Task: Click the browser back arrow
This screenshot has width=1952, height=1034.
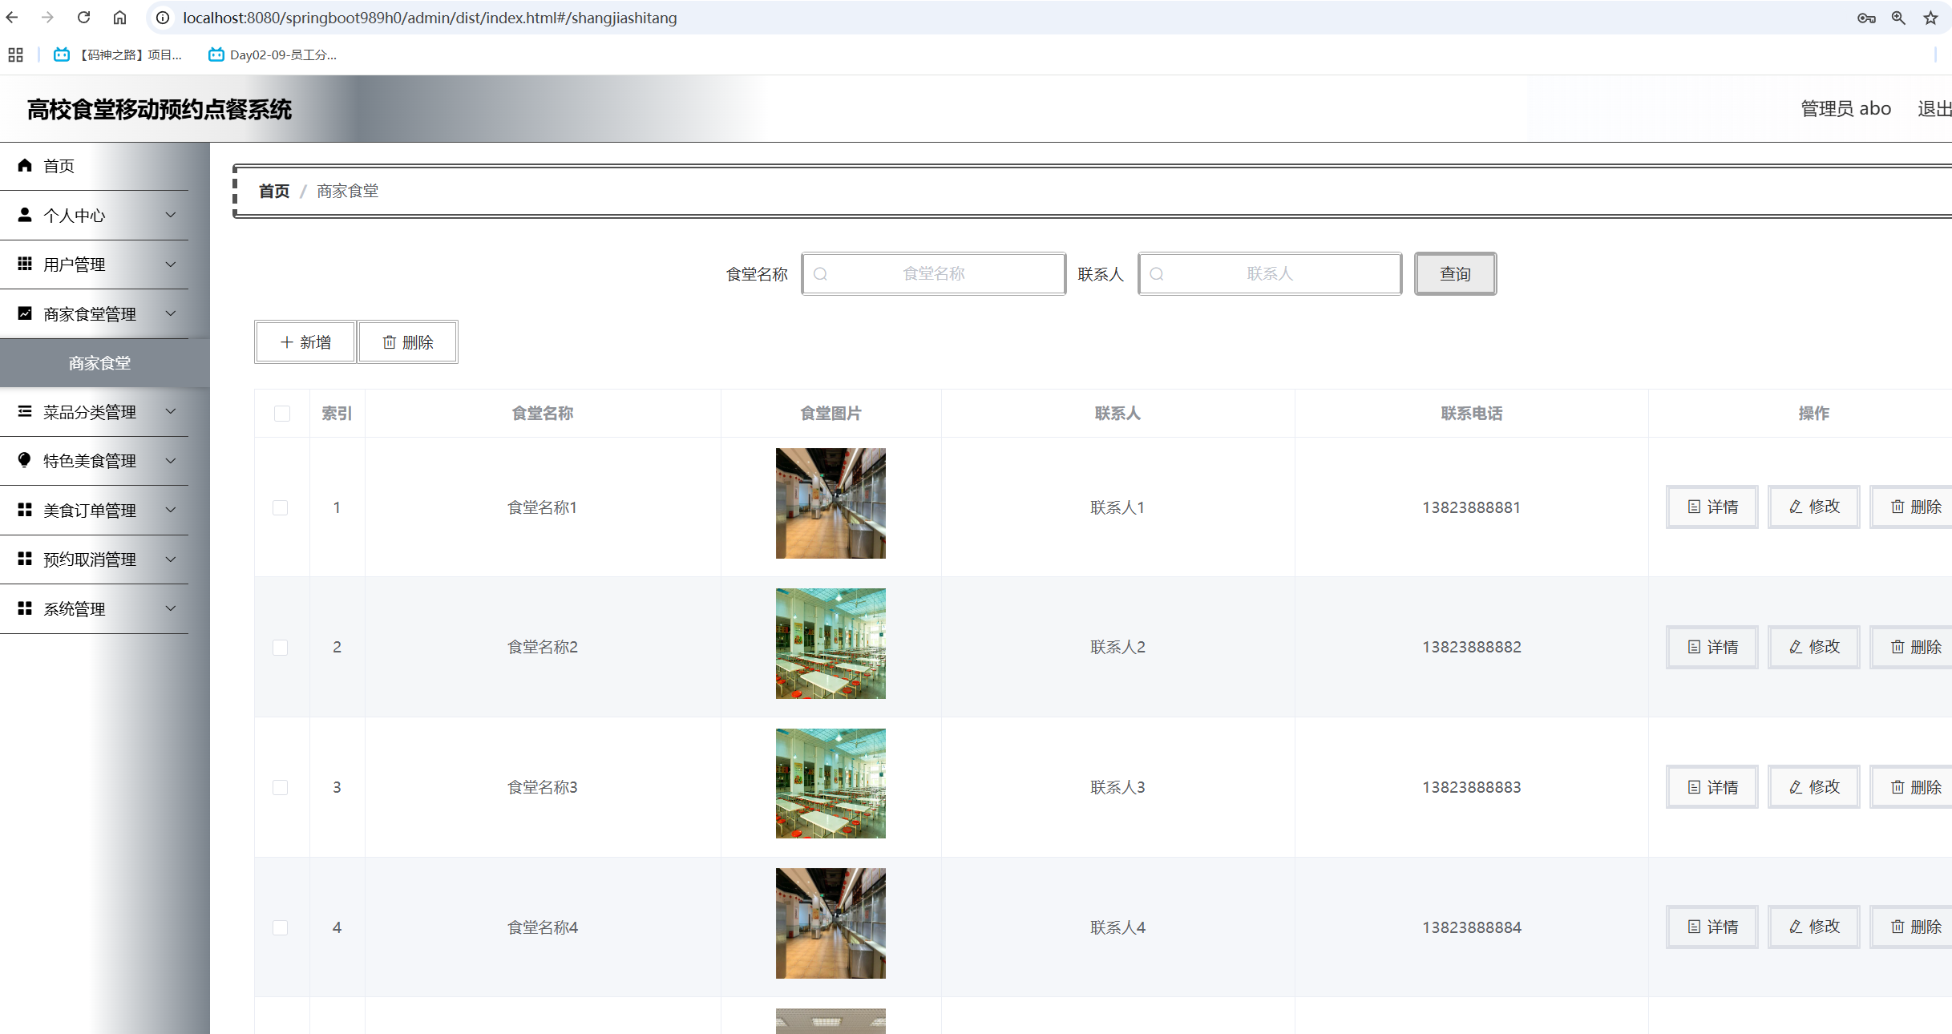Action: [x=12, y=18]
